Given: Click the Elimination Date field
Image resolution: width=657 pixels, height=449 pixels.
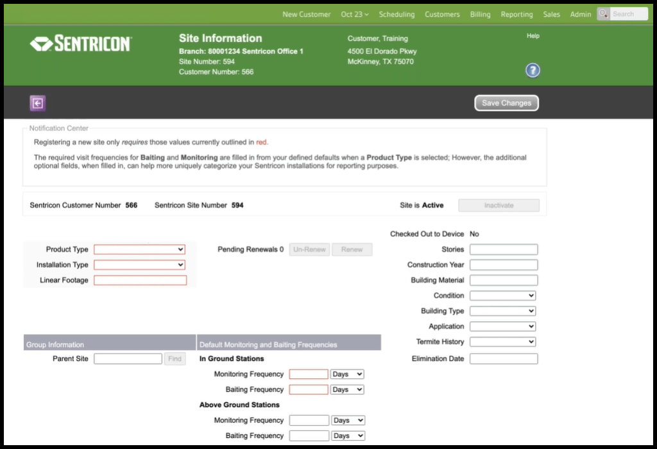Looking at the screenshot, I should [x=504, y=358].
